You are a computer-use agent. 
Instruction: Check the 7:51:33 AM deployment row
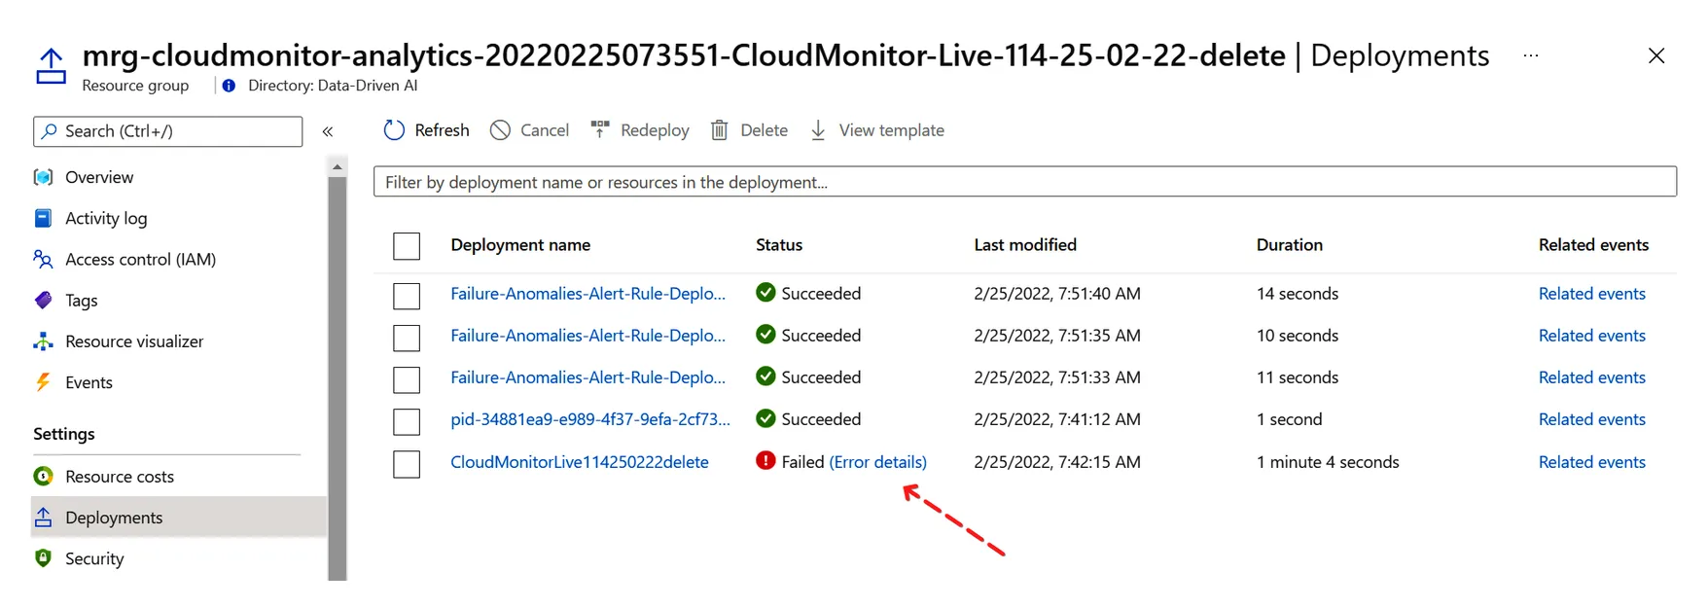point(407,379)
